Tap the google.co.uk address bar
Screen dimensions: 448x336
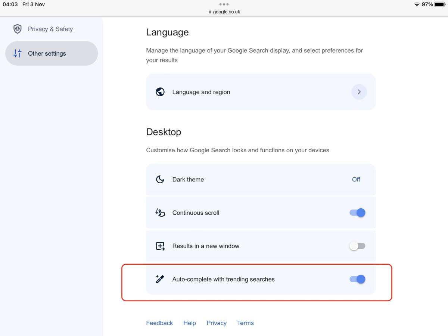click(224, 12)
